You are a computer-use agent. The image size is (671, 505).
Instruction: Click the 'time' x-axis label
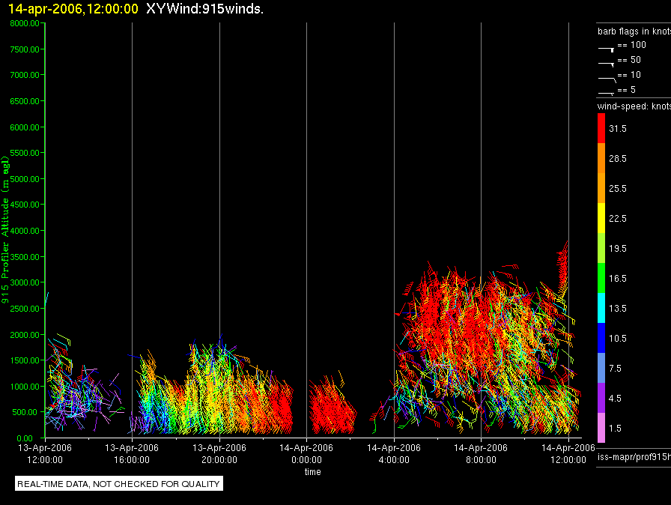click(x=313, y=471)
